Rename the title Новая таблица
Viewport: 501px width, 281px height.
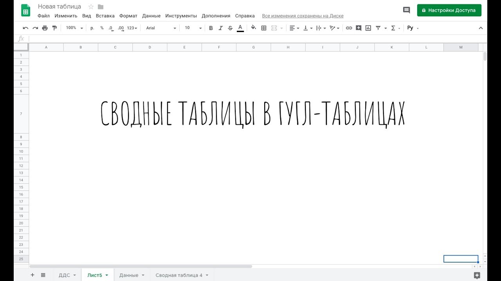pos(59,7)
